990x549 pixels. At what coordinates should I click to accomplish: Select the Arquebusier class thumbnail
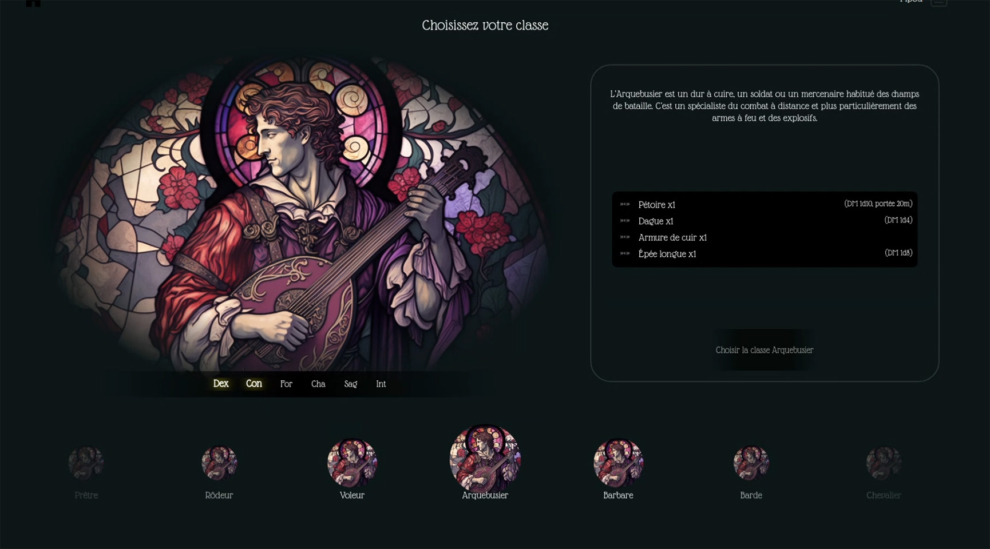point(485,459)
